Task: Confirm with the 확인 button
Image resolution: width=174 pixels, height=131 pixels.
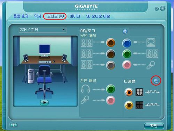Action: tap(154, 126)
